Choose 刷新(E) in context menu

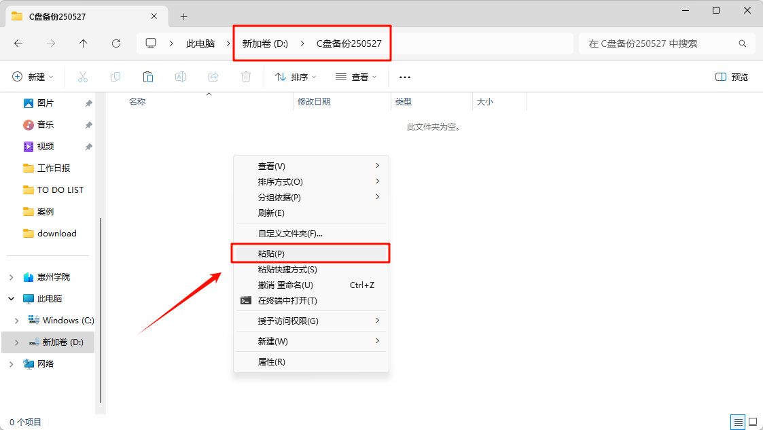pos(311,213)
